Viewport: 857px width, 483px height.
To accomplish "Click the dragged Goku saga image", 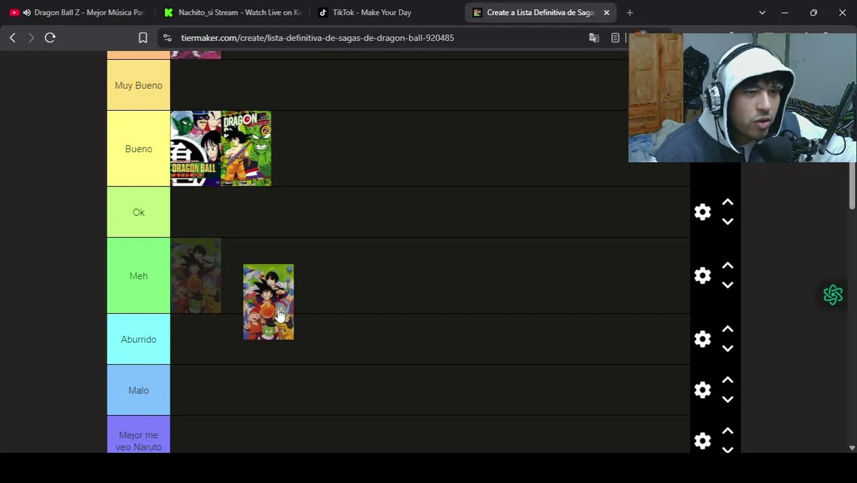I will [x=268, y=303].
